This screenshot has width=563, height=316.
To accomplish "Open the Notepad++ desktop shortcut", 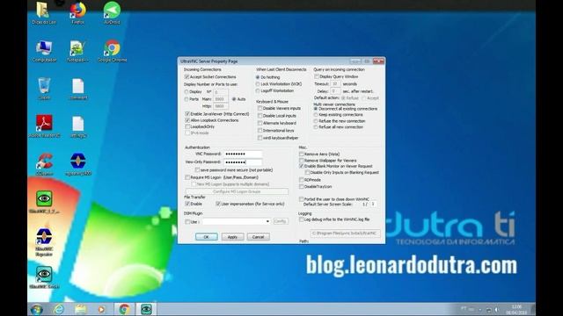I will tap(77, 51).
